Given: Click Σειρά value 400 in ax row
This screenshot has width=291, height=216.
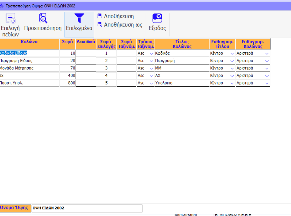Looking at the screenshot, I should 67,76.
